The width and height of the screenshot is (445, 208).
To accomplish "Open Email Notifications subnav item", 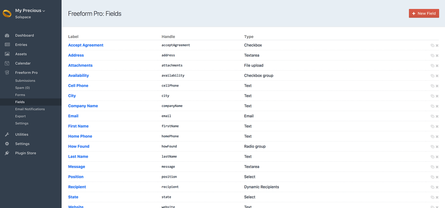I will tap(30, 109).
